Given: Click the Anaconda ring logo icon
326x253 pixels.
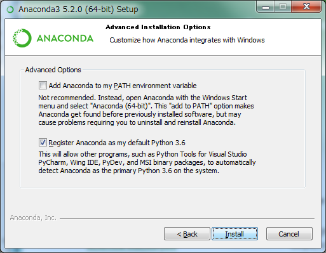Looking at the screenshot, I should tap(22, 38).
